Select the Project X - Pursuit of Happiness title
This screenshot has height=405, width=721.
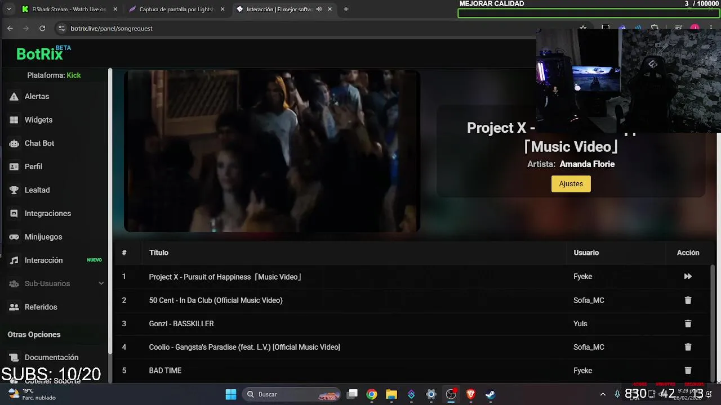click(225, 277)
